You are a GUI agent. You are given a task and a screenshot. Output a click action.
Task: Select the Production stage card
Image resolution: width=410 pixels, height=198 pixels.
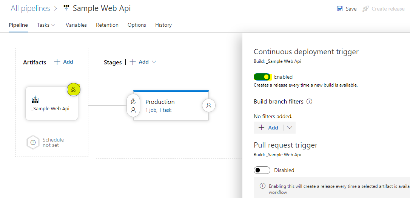[171, 105]
